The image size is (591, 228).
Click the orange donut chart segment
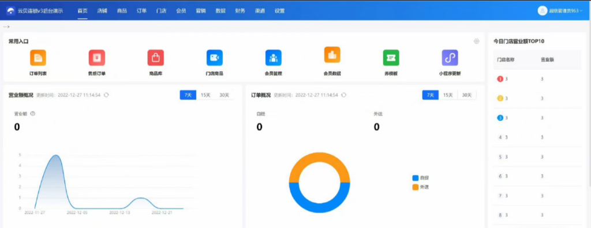pos(319,157)
